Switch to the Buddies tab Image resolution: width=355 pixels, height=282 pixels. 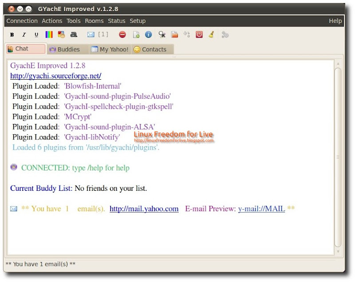(65, 50)
